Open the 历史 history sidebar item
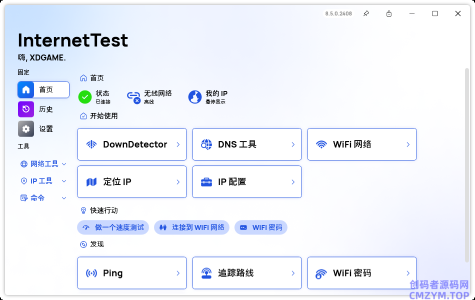Image resolution: width=475 pixels, height=300 pixels. pos(43,109)
